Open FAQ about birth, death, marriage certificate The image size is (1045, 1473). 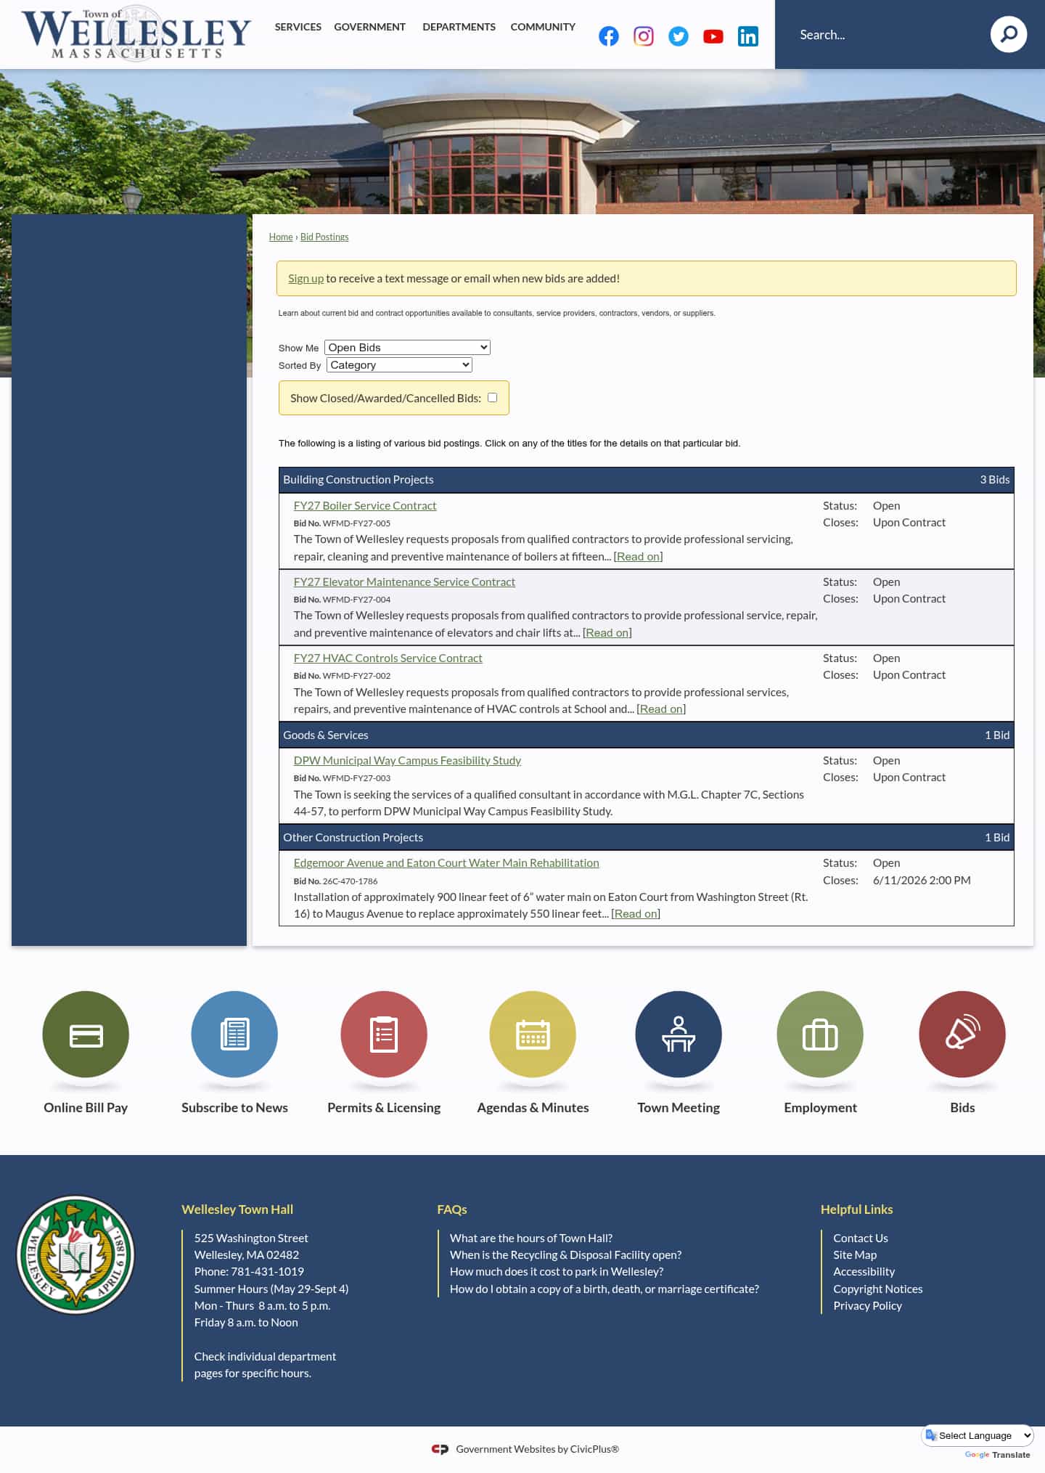click(605, 1289)
